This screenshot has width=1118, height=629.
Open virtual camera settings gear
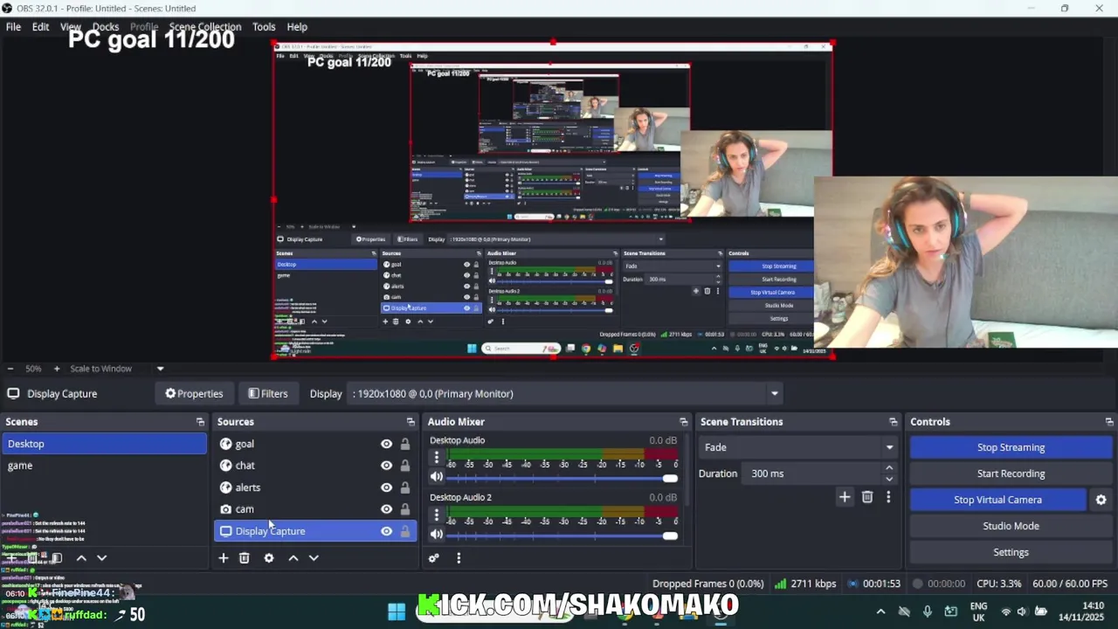1101,500
